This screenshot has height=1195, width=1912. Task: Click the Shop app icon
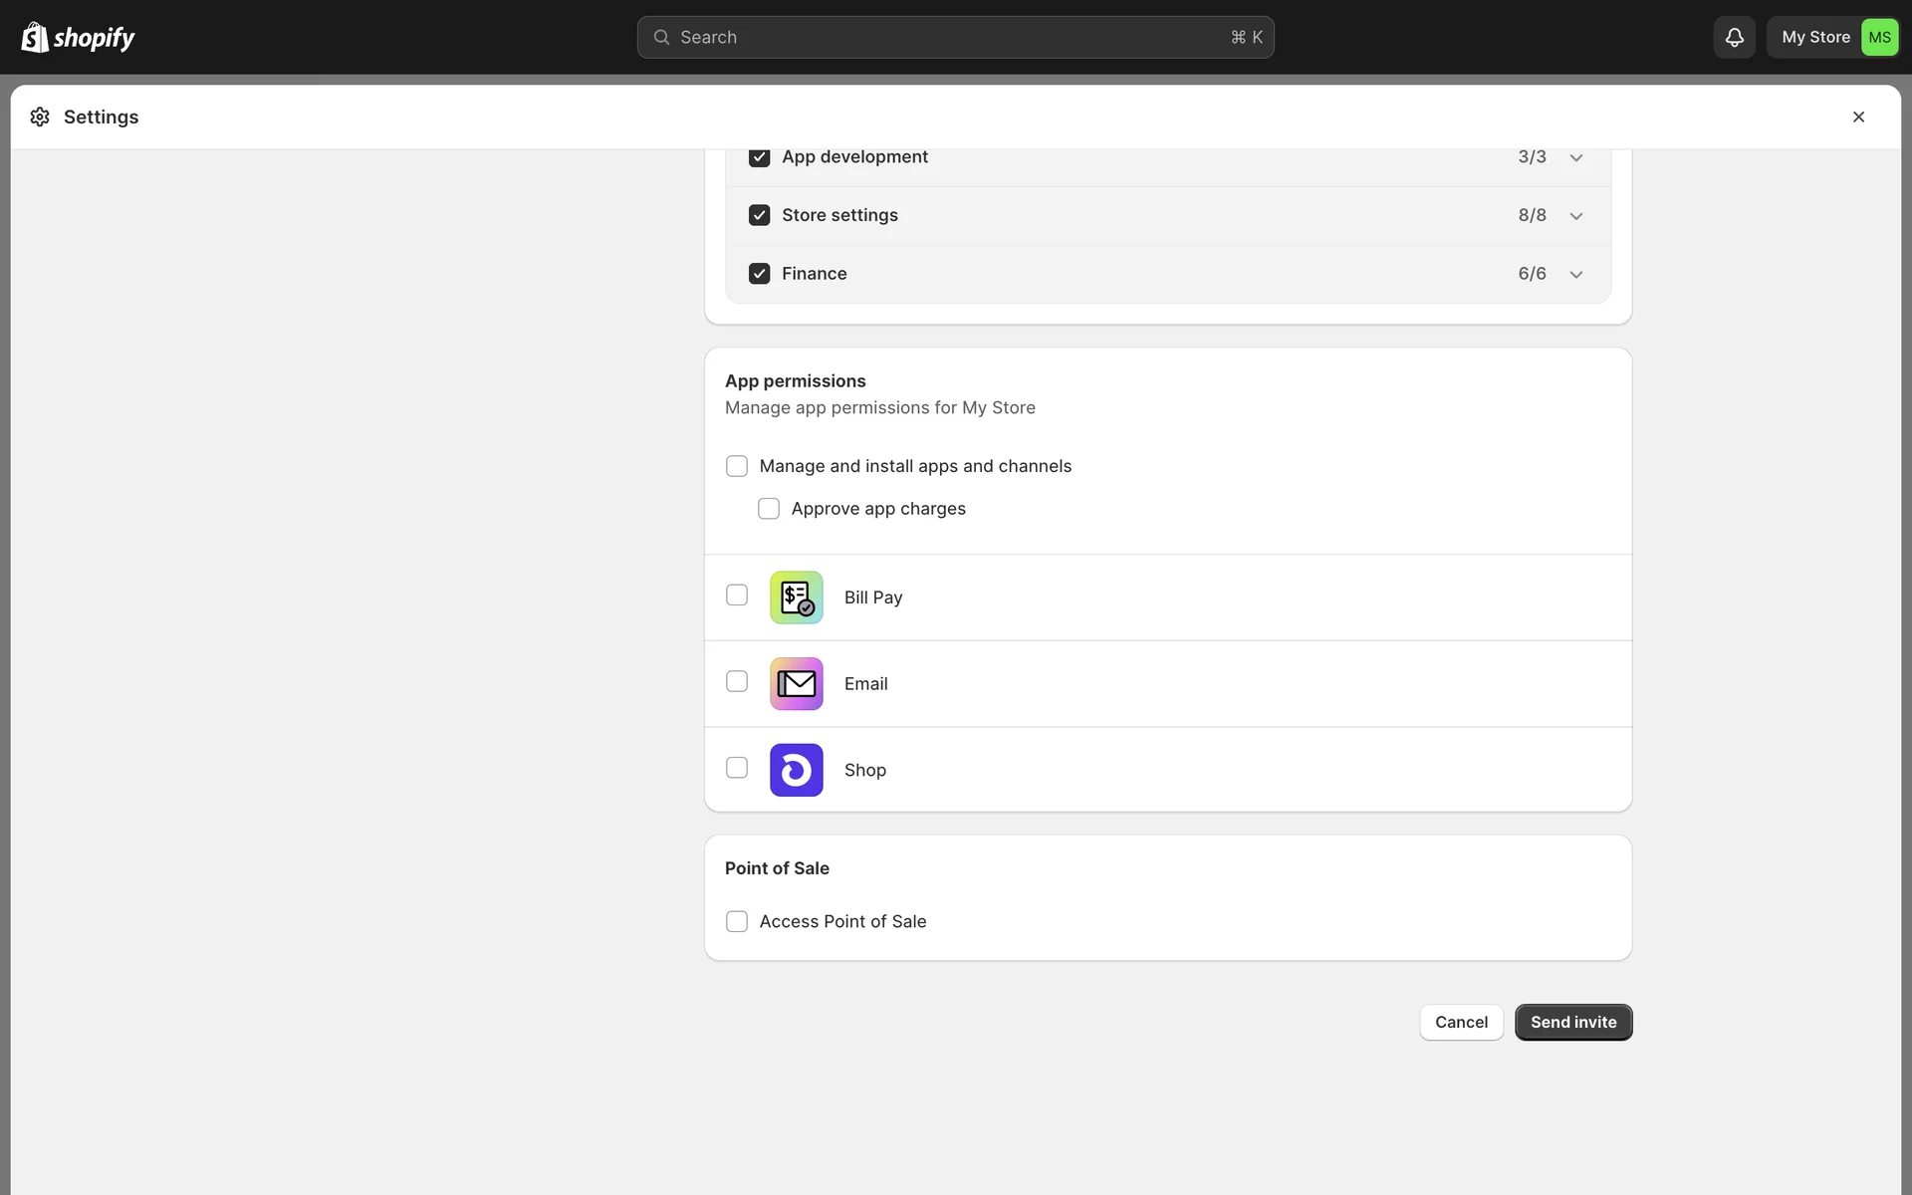tap(796, 770)
